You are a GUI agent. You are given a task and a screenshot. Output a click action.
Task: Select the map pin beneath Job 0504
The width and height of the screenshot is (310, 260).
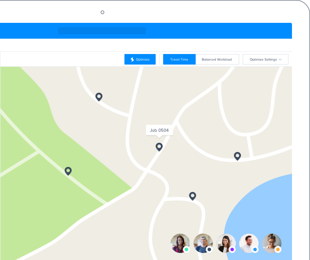click(159, 147)
